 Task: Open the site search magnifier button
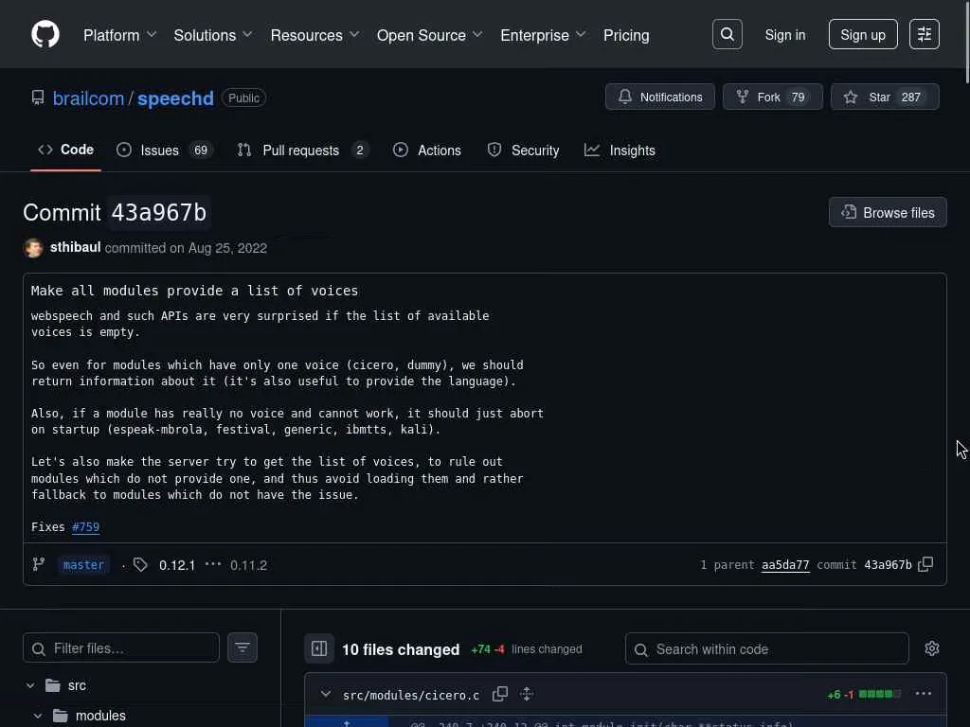727,35
